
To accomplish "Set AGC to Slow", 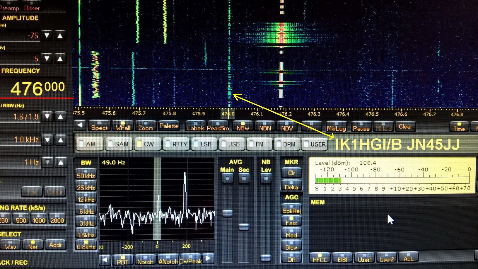I will pyautogui.click(x=291, y=246).
